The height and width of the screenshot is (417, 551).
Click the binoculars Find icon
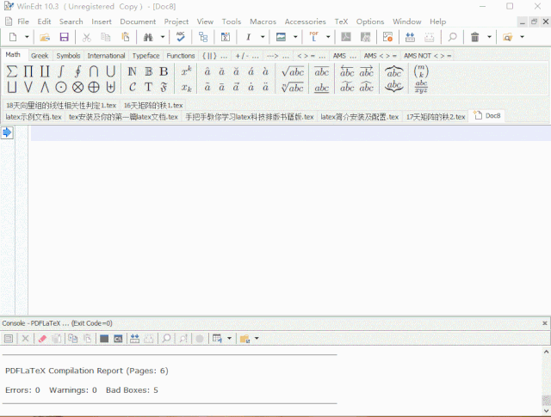tap(148, 37)
